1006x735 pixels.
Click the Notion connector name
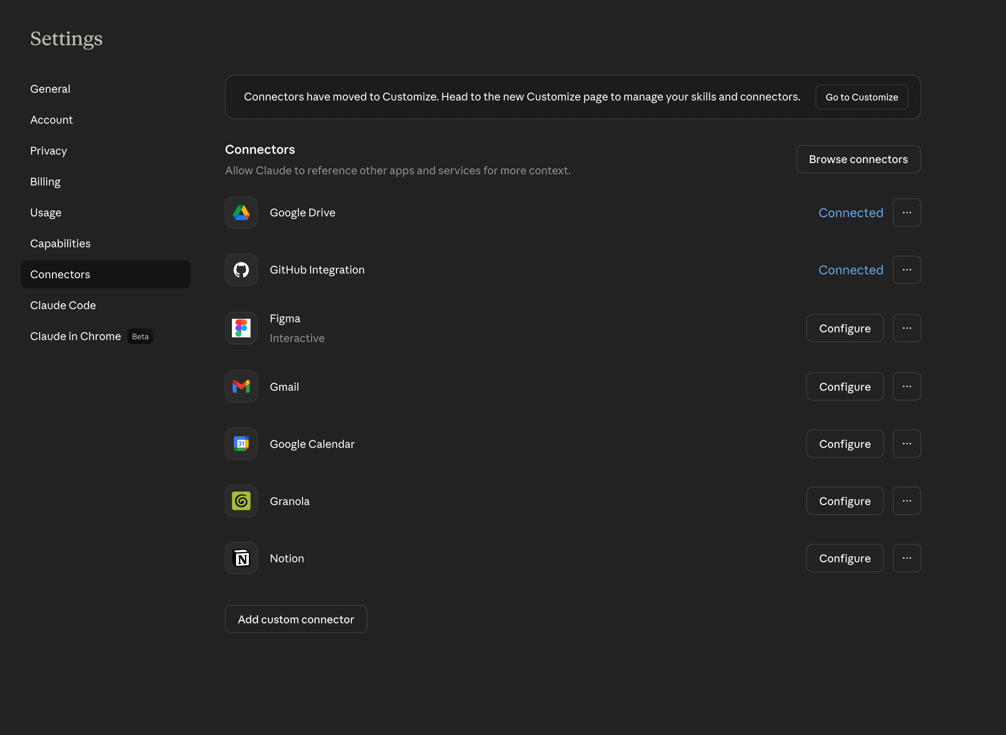point(286,558)
